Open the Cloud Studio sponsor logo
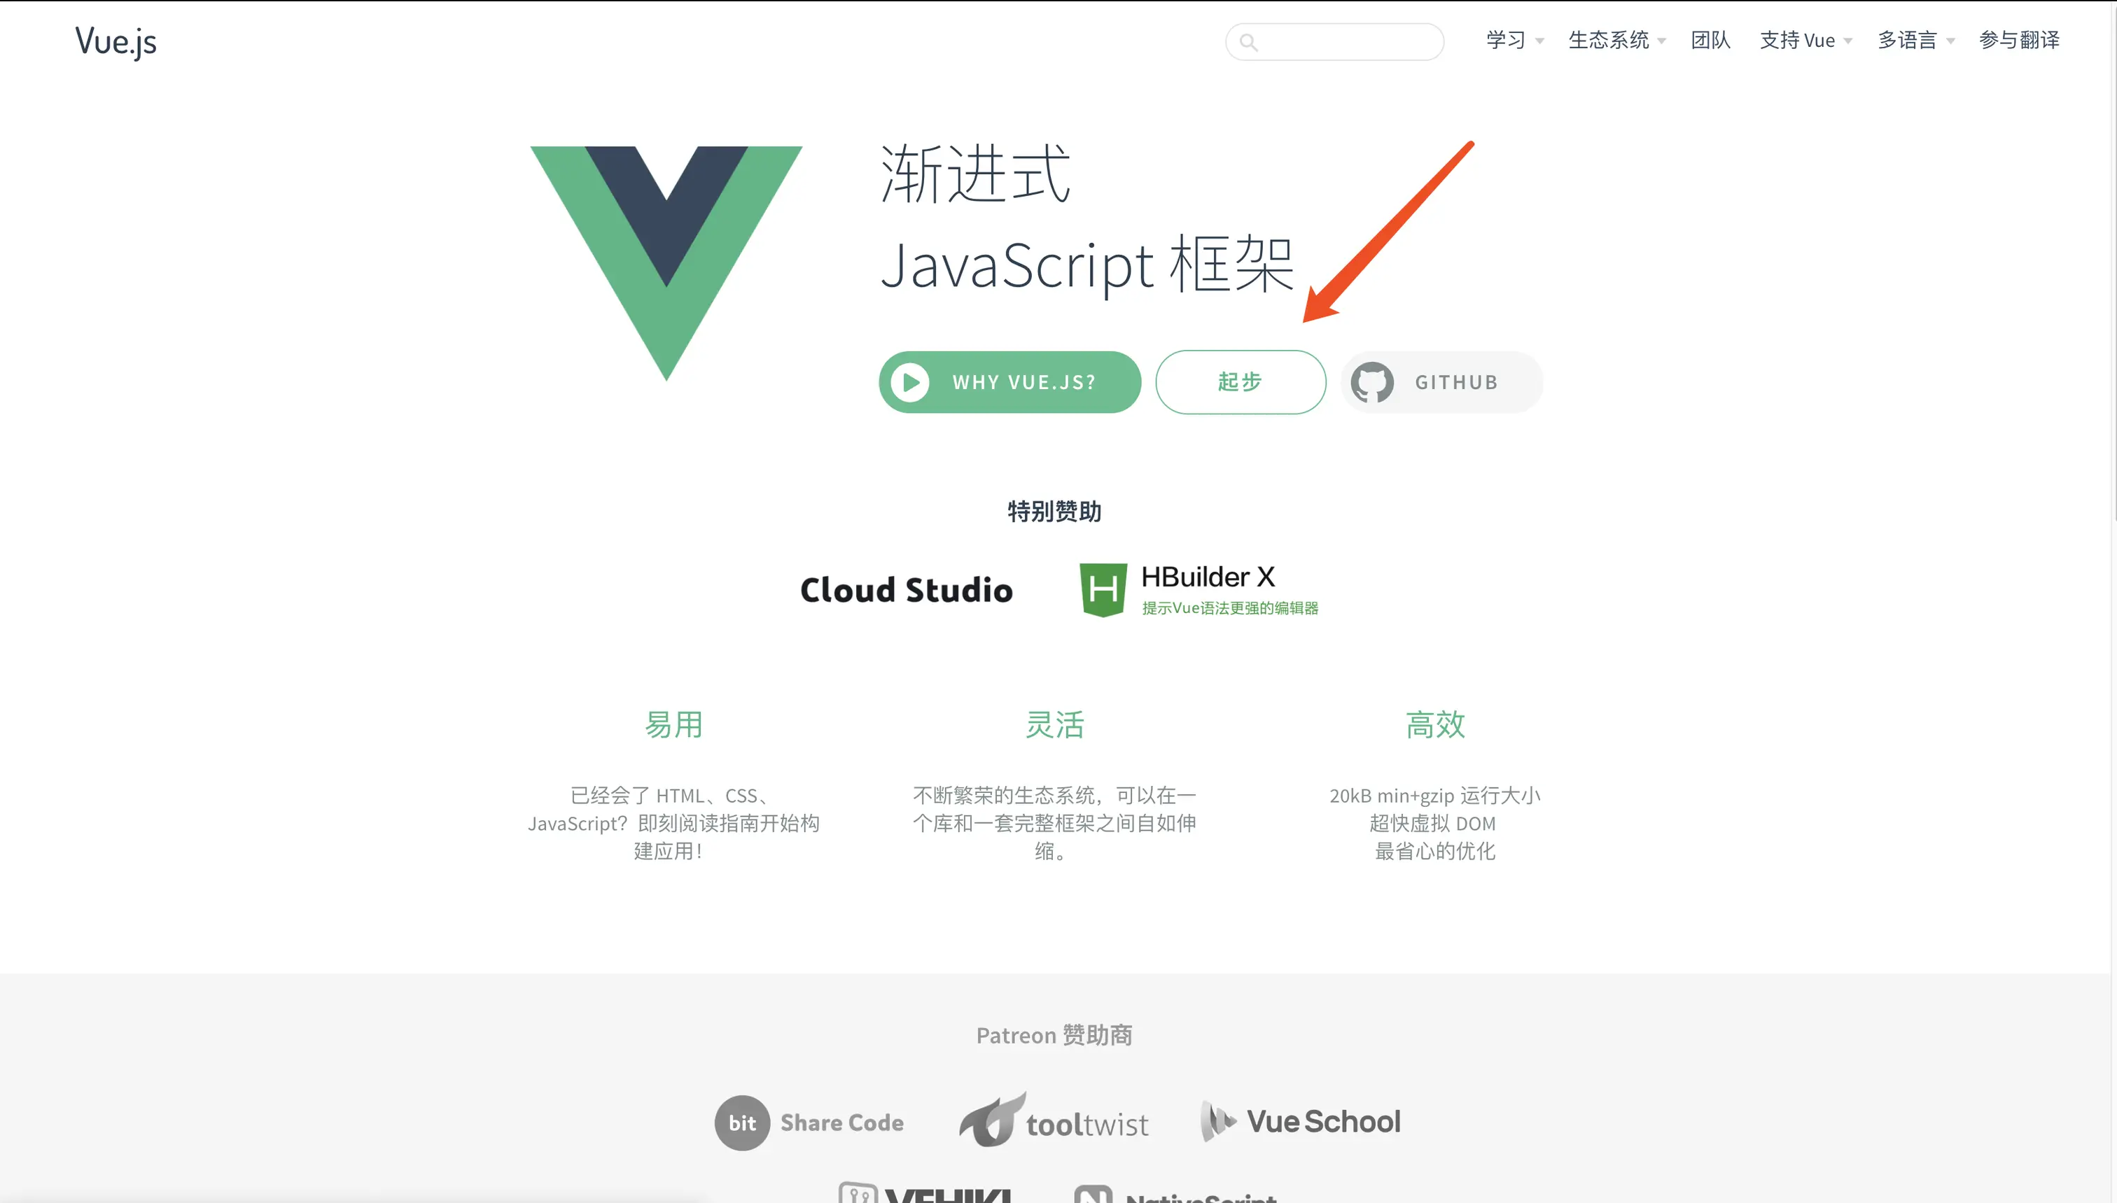Viewport: 2117px width, 1203px height. coord(907,590)
